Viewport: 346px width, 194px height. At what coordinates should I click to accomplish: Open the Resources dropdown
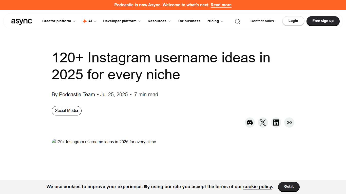(157, 21)
